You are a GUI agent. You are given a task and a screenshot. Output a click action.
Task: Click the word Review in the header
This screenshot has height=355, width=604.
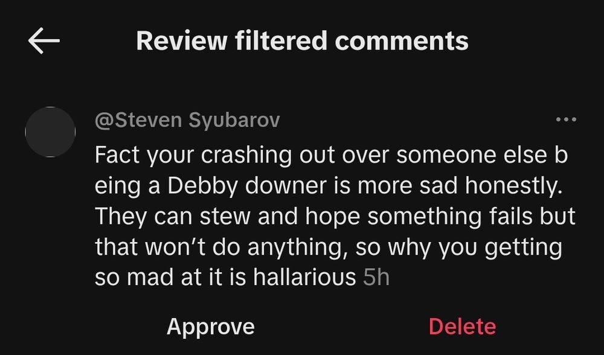point(182,41)
